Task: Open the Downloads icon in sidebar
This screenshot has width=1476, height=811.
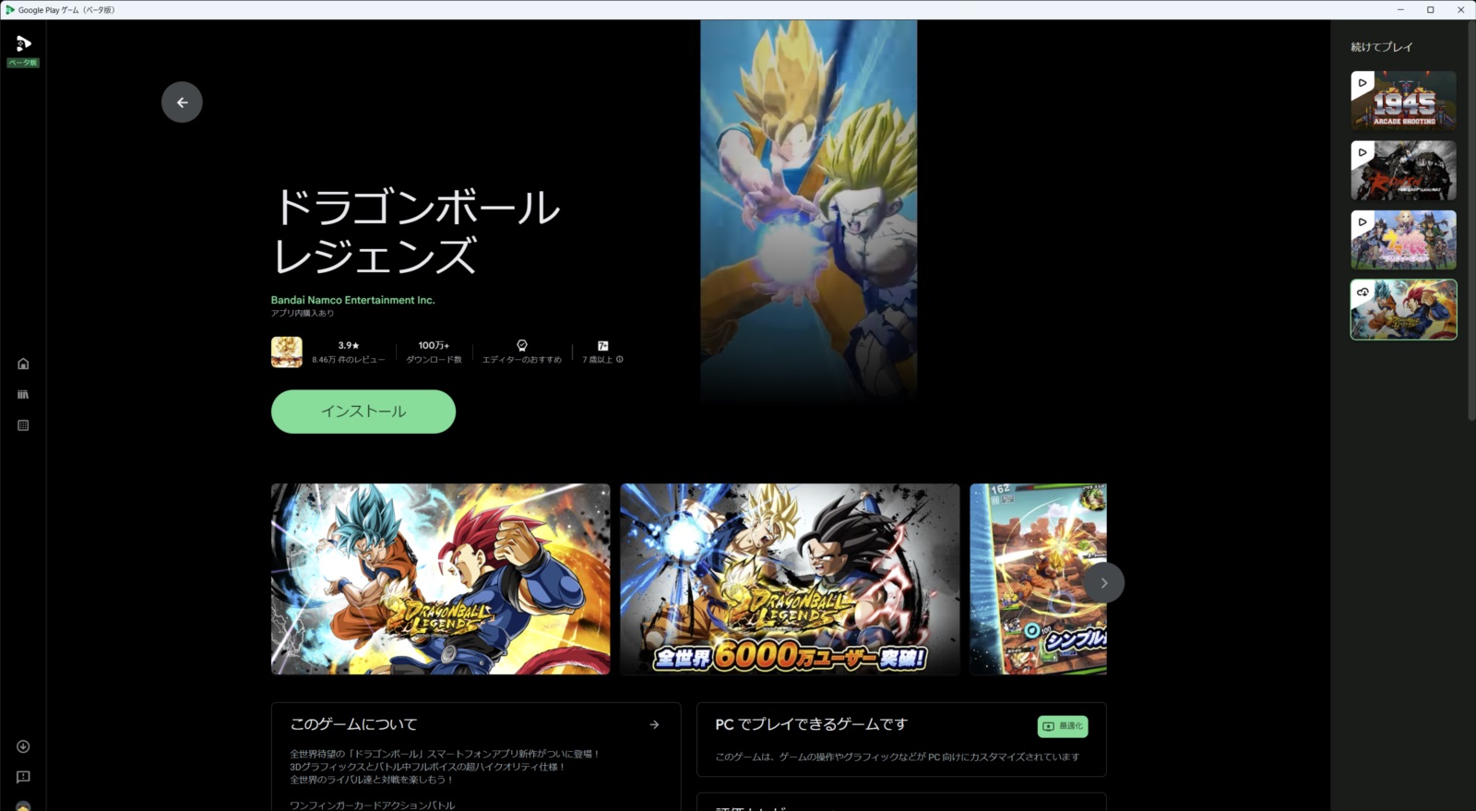Action: click(23, 746)
